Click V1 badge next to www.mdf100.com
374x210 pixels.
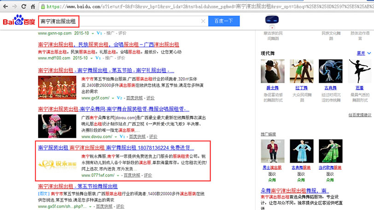click(98, 58)
